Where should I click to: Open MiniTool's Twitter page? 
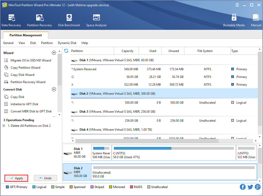pyautogui.click(x=250, y=187)
